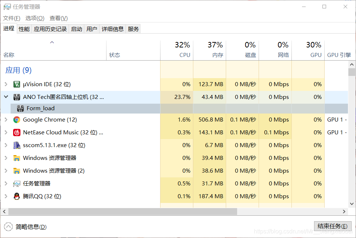Click the Google Chrome icon
The width and height of the screenshot is (356, 238).
click(16, 120)
